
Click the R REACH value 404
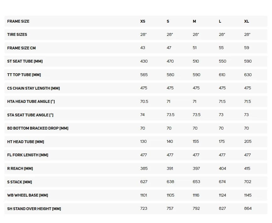click(x=222, y=169)
